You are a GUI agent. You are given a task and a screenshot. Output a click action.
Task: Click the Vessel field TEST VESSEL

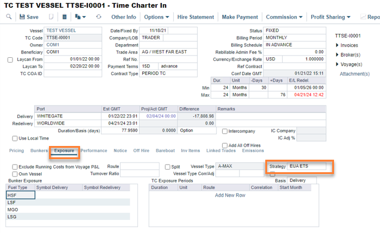click(x=73, y=30)
